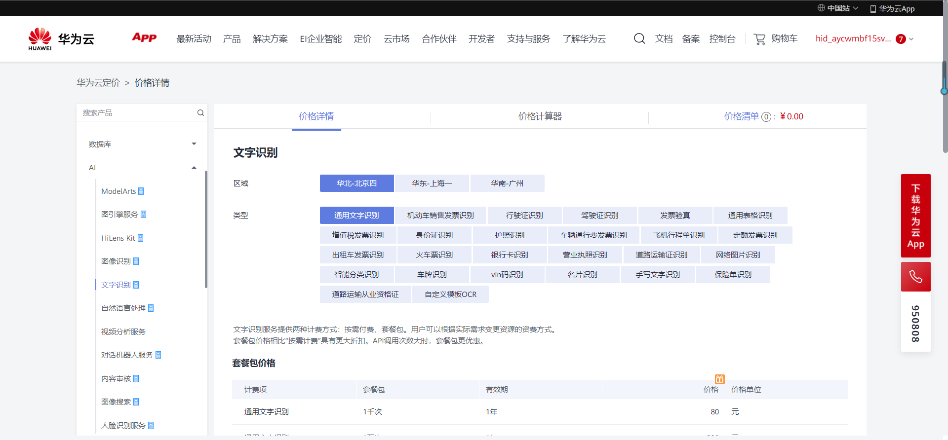
Task: Click the 下载华为云App red button
Action: 916,216
